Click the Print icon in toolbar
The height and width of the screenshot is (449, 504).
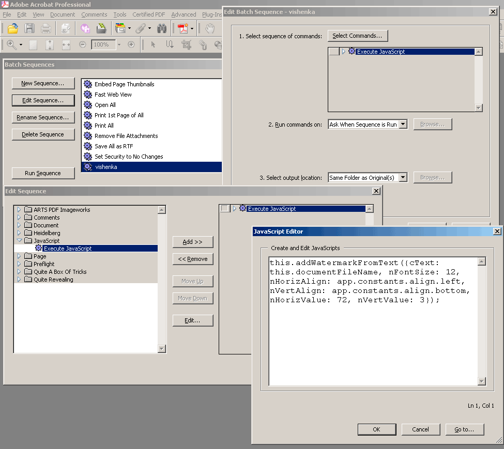tap(45, 28)
